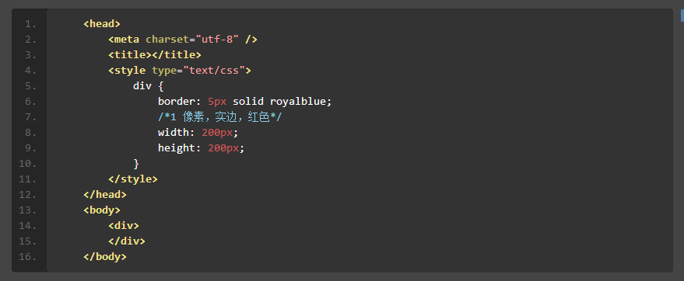Click the empty title tag line
This screenshot has width=684, height=281.
pyautogui.click(x=155, y=55)
